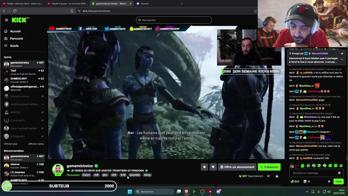This screenshot has height=196, width=348.
Task: Click the Discussion category link
Action: coord(73,175)
